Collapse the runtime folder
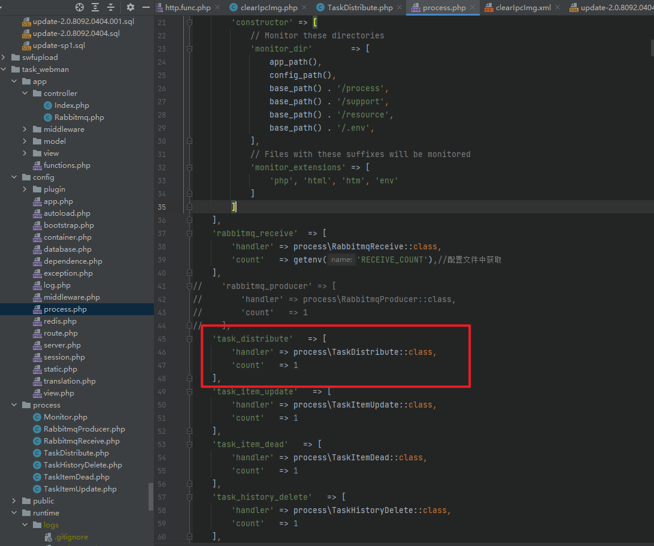 [x=14, y=512]
